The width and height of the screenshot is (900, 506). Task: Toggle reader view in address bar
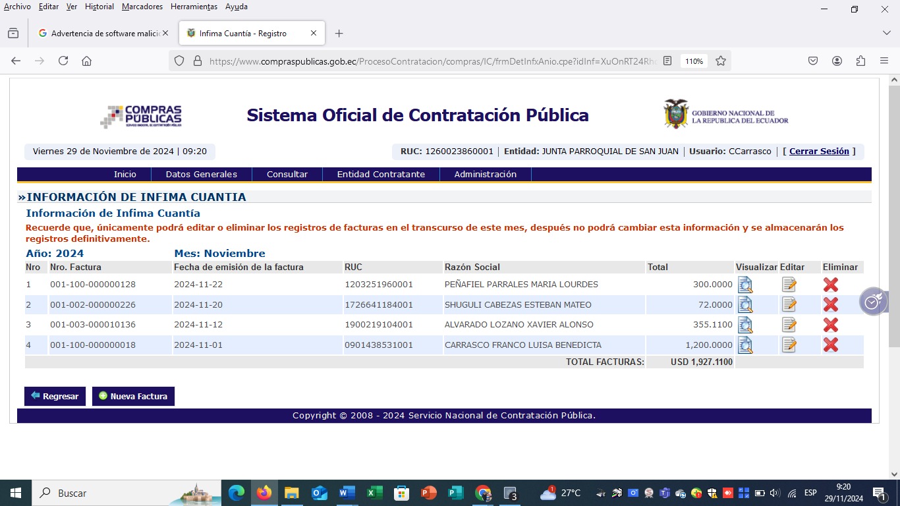coord(667,61)
